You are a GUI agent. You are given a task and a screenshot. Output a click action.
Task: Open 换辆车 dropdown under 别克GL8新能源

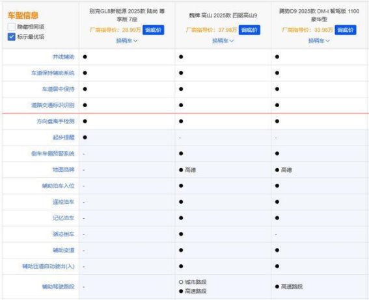tap(127, 41)
